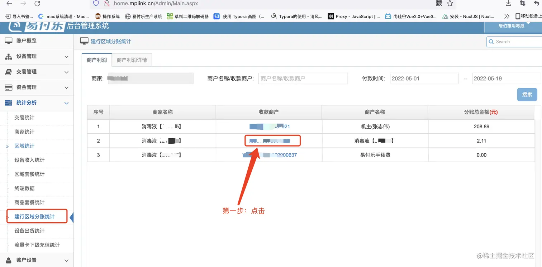
Task: Open 账户概览 via its monitor icon
Action: coord(9,40)
